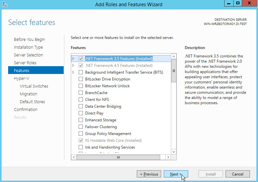Screen dimensions: 258x182
Task: Expand Background Intelligent Transfer Service node
Action: [73, 72]
